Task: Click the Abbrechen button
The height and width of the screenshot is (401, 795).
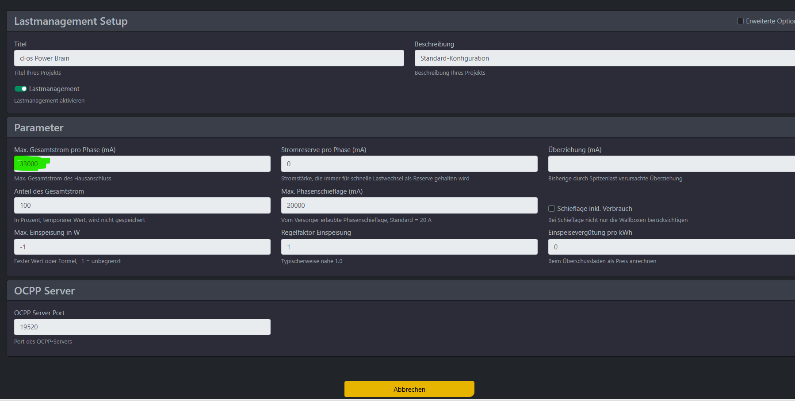Action: point(409,389)
